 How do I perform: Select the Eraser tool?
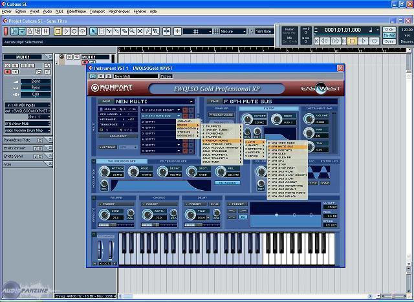pos(124,32)
